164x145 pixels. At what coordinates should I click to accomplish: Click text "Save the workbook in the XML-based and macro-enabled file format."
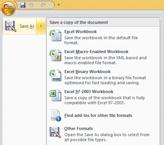(105, 60)
